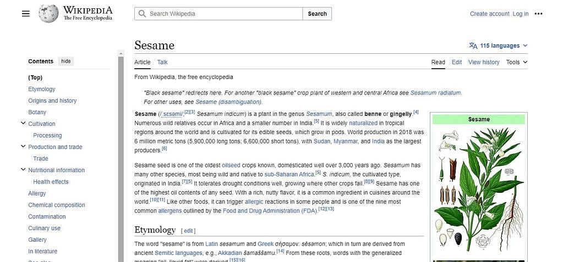Go to Contamination in contents
563x262 pixels.
click(x=47, y=216)
